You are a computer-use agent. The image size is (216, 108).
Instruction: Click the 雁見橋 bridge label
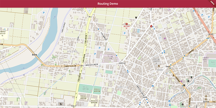[x=34, y=55]
